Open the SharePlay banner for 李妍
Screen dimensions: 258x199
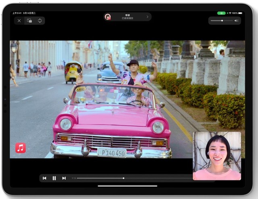(127, 17)
